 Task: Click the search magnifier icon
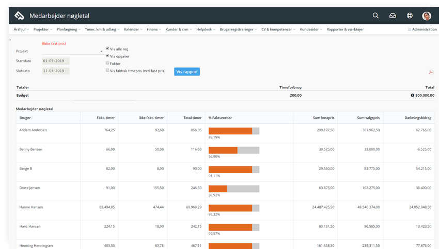(375, 15)
